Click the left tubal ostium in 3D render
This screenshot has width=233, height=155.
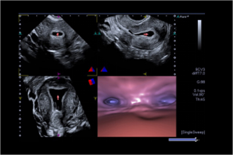pos(112,101)
